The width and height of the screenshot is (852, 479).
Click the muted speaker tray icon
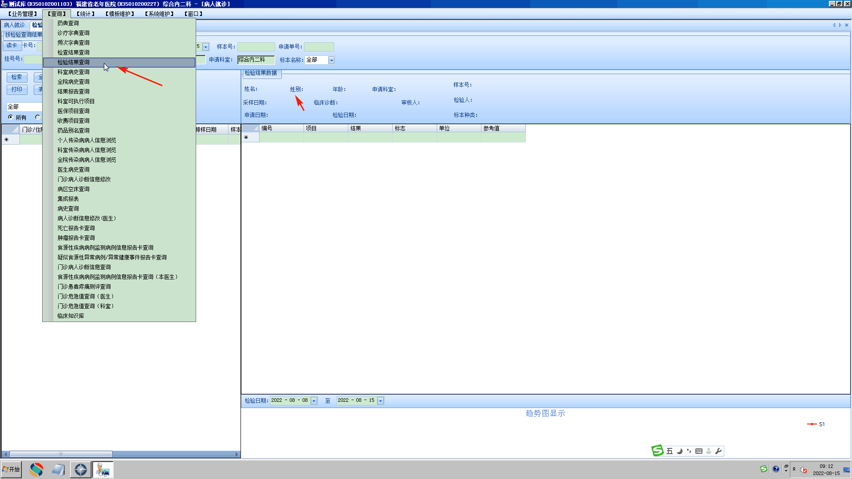[x=804, y=470]
